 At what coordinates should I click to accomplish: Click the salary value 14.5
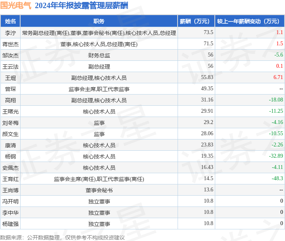(208, 178)
